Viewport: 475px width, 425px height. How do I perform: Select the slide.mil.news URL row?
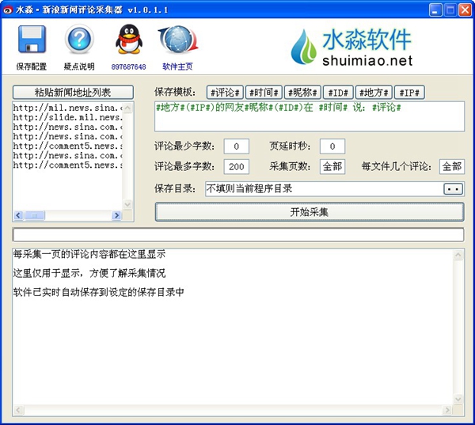(67, 118)
